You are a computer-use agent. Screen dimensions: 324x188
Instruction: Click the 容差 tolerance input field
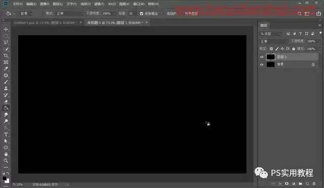(132, 14)
